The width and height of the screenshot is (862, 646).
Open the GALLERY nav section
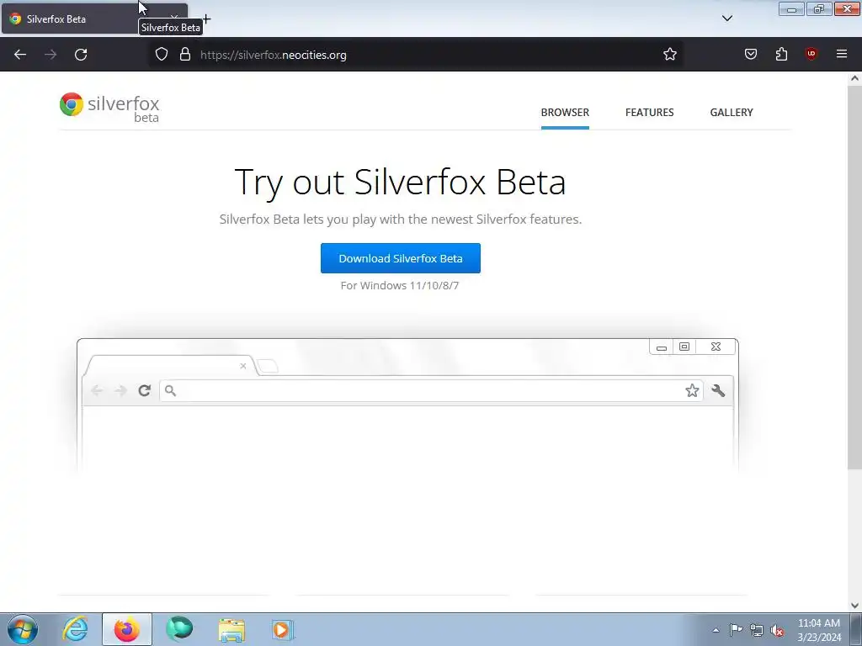click(732, 113)
